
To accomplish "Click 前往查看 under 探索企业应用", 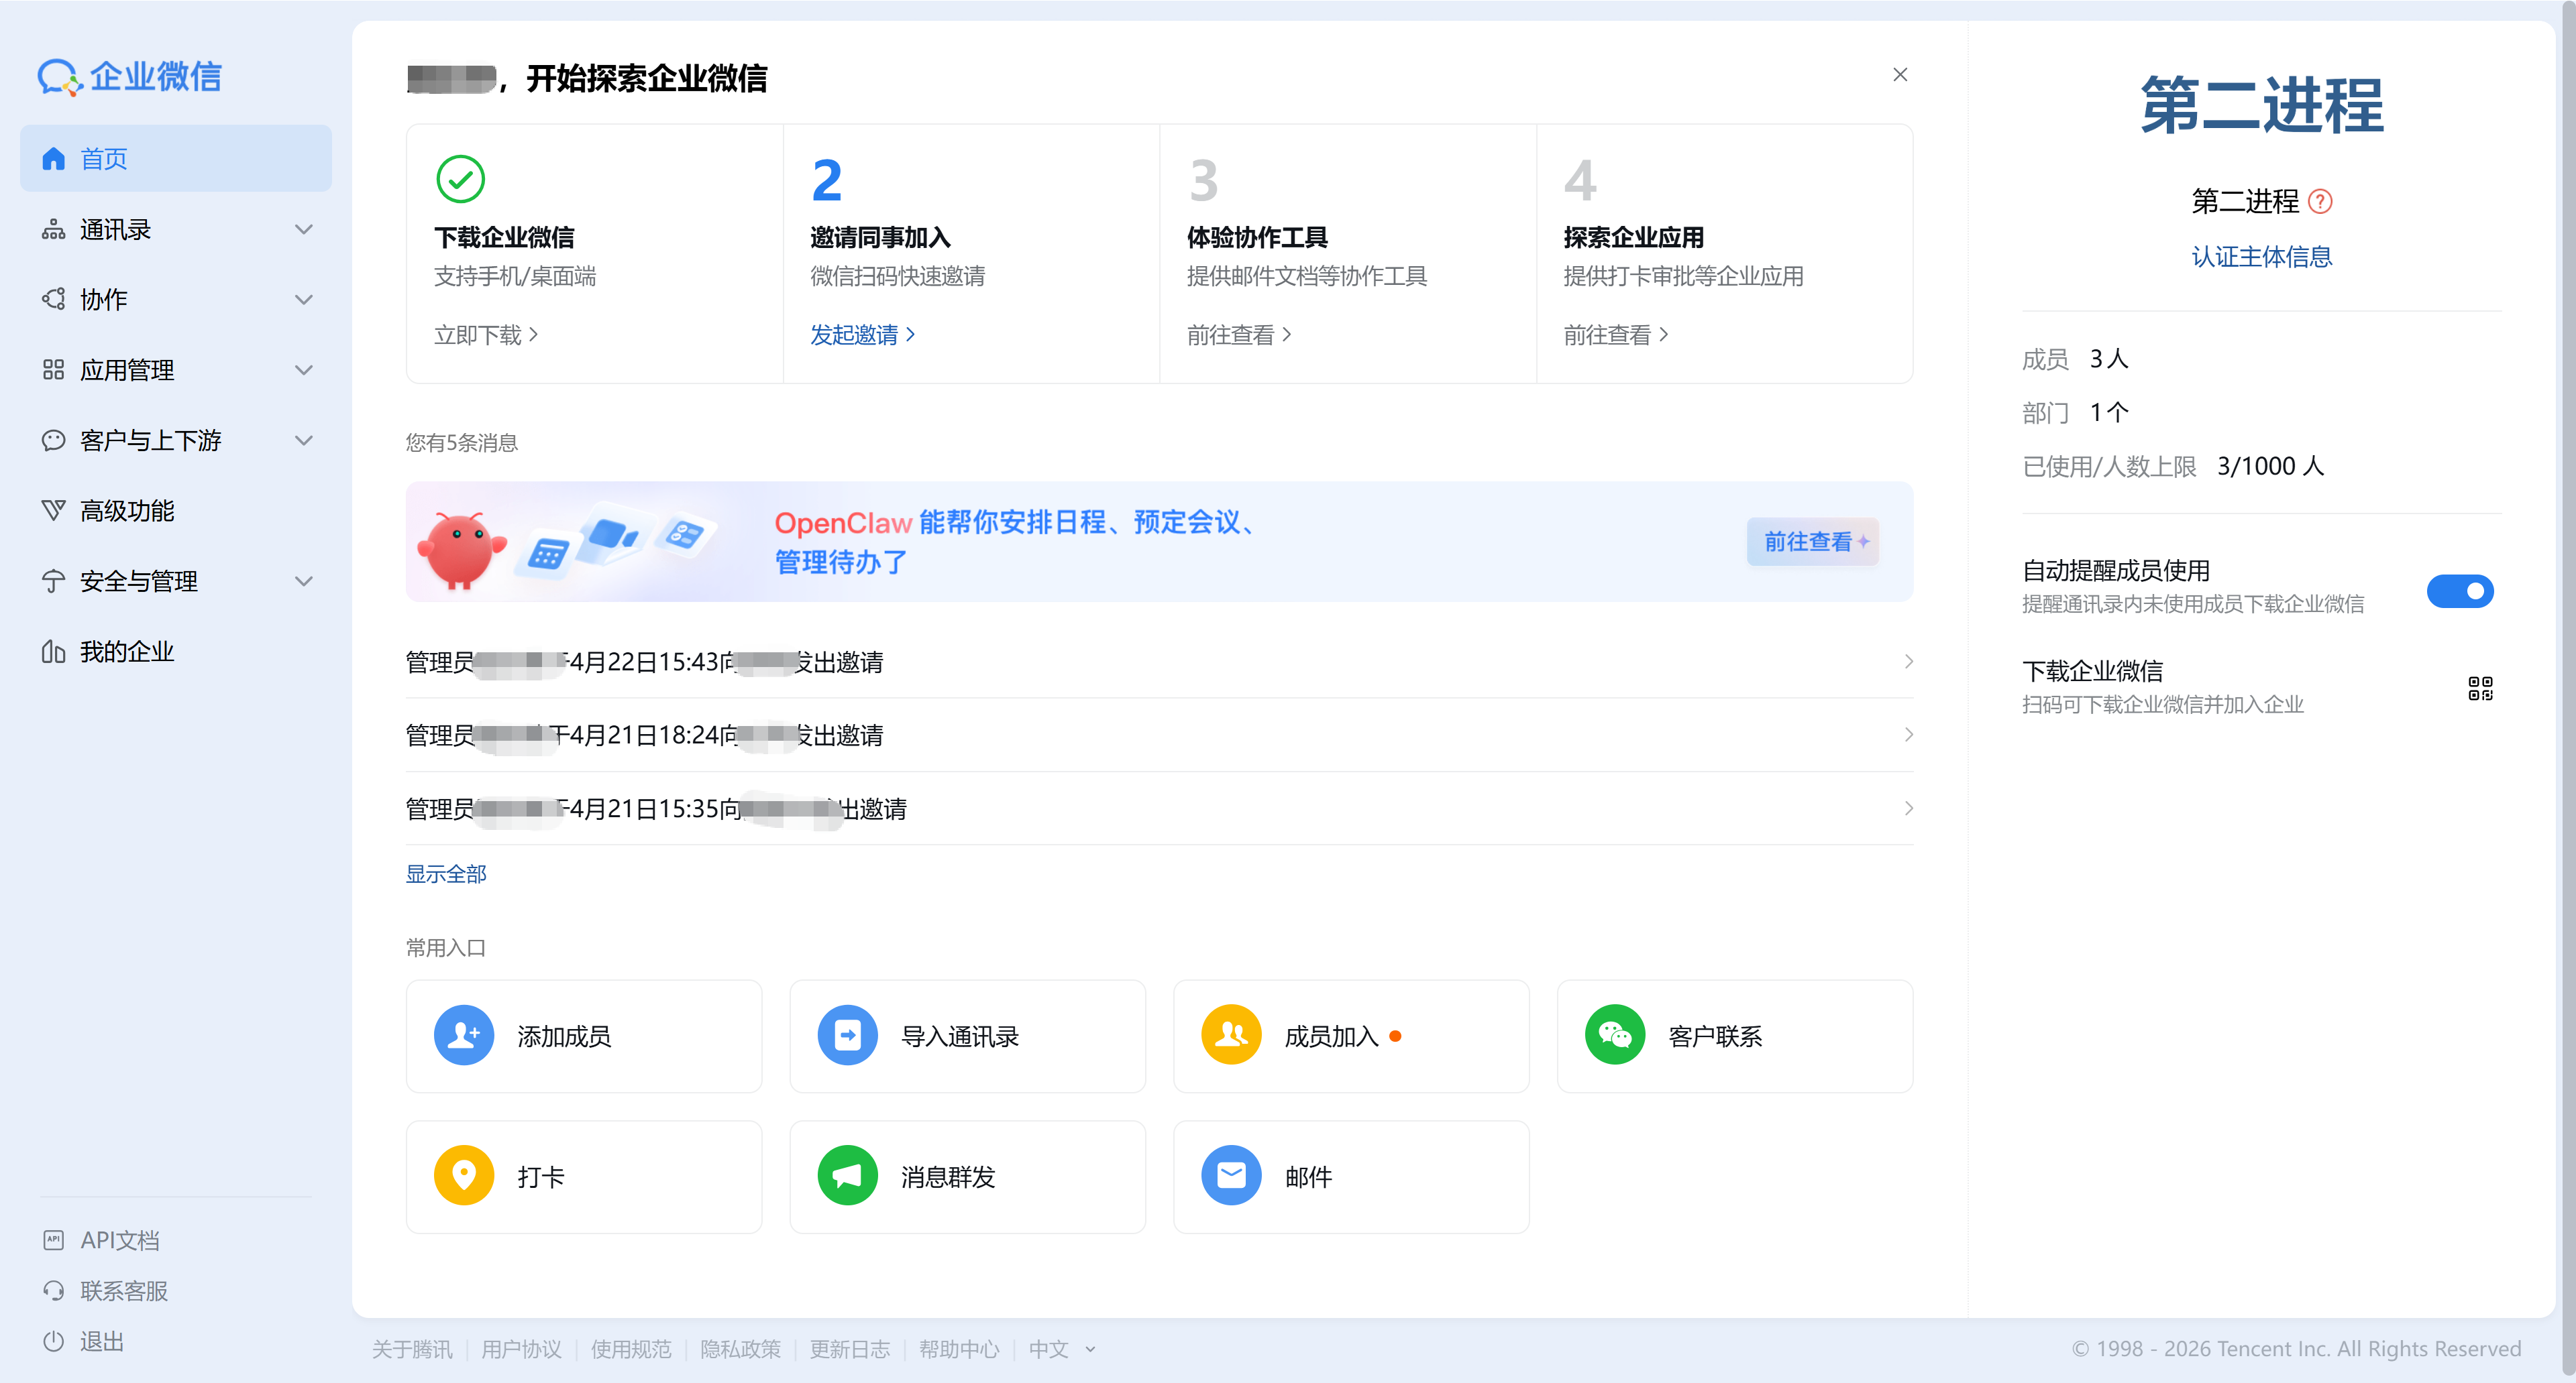I will pos(1615,335).
